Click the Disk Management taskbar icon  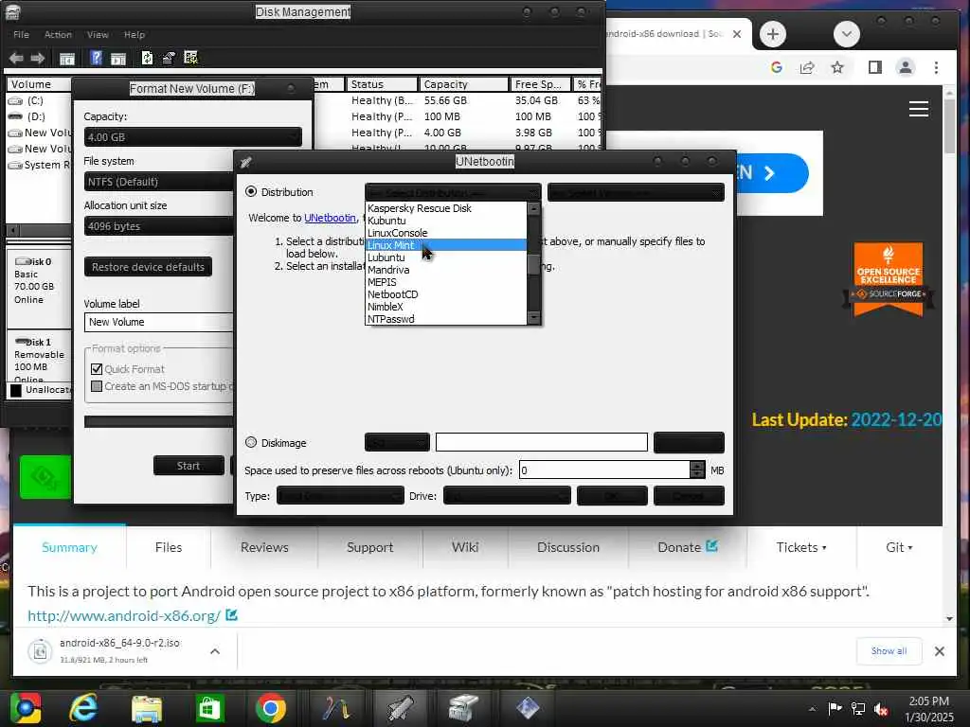462,708
